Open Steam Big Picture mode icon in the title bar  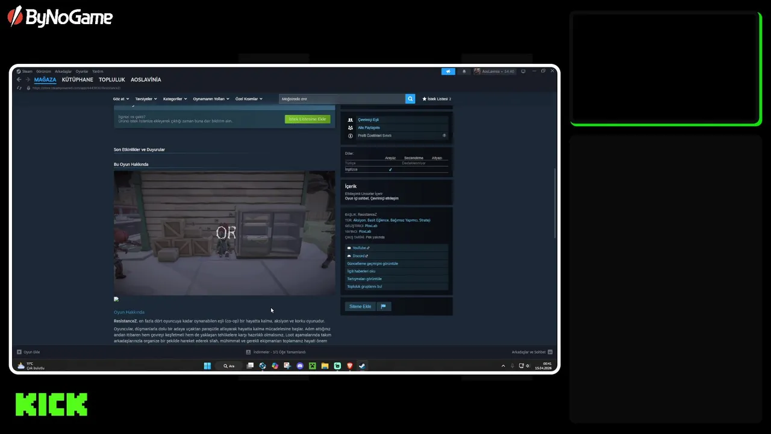tap(523, 71)
